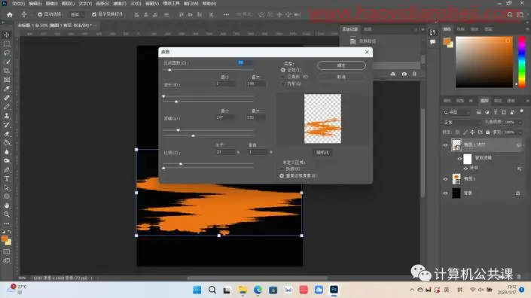Open the second menu in menu bar
This screenshot has height=298, width=531.
coord(35,3)
